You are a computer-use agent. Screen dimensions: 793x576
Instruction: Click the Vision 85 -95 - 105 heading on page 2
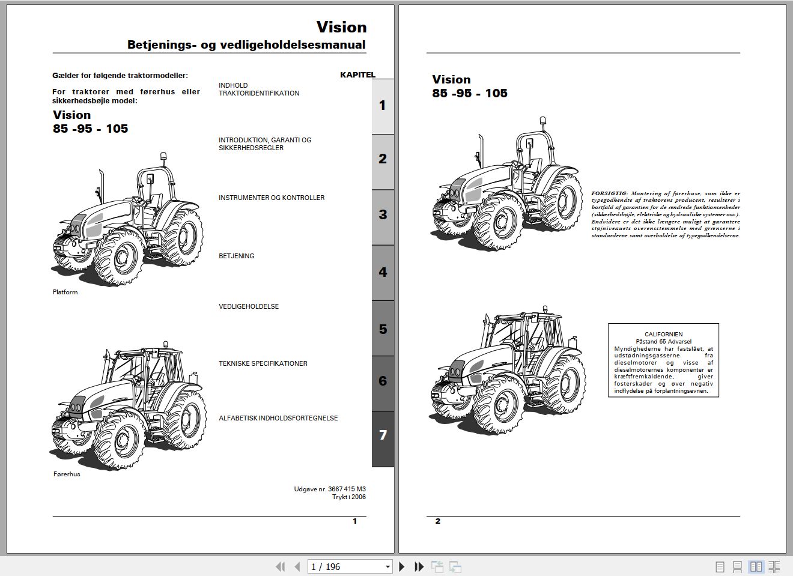(x=470, y=86)
